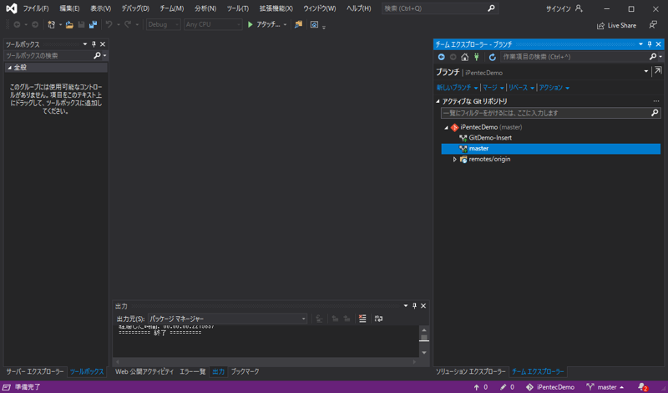The image size is (668, 393).
Task: Expand the アタッチ button dropdown arrow
Action: coord(285,25)
